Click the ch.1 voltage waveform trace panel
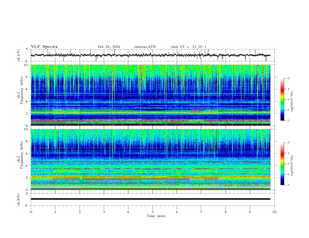The width and height of the screenshot is (309, 238). point(153,55)
